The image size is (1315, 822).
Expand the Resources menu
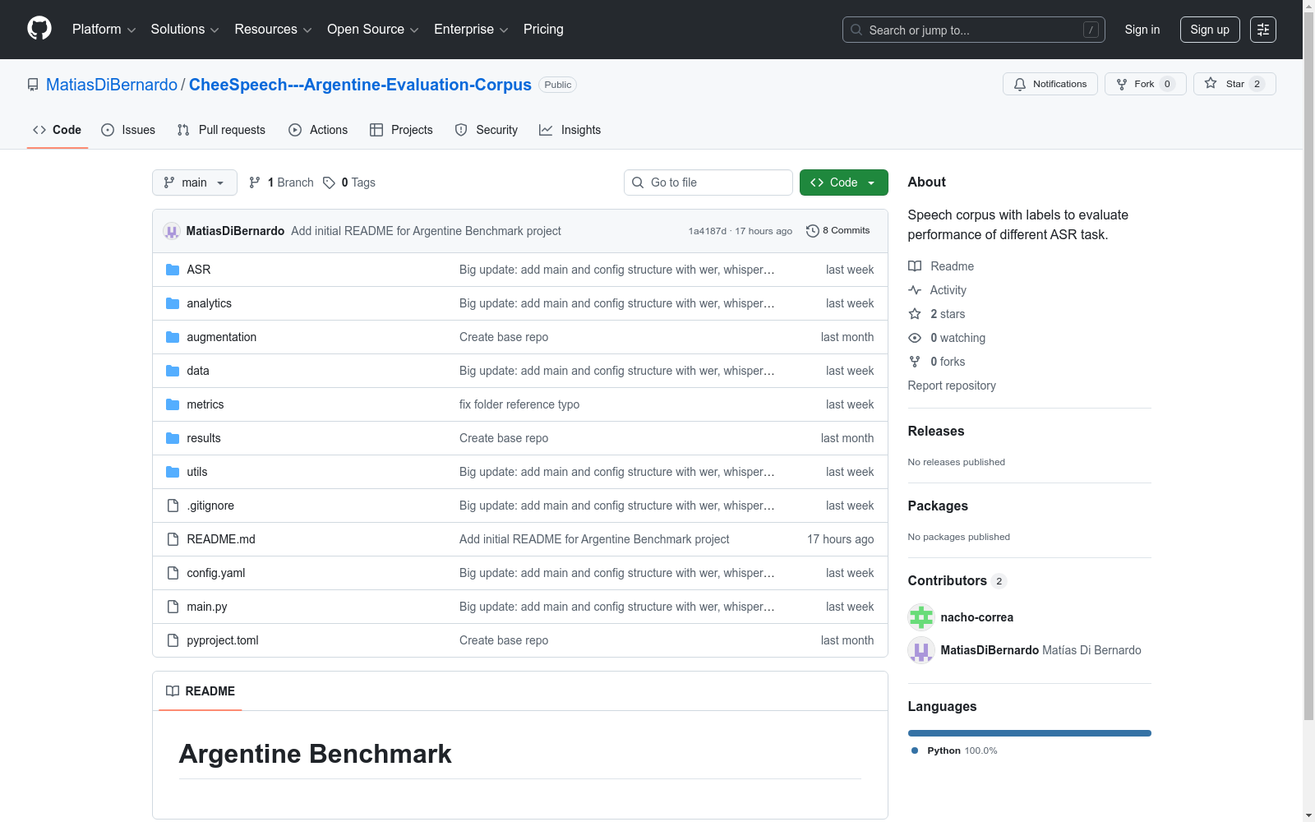(x=273, y=30)
